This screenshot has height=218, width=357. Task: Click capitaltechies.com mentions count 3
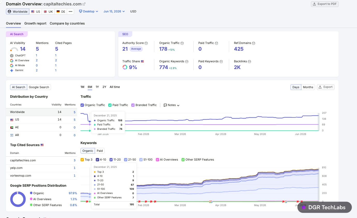point(75,160)
